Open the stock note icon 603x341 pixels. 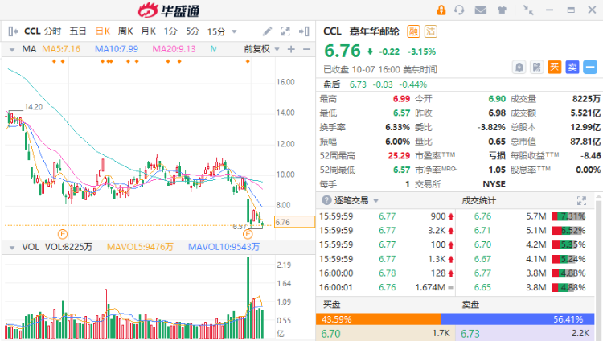[536, 68]
